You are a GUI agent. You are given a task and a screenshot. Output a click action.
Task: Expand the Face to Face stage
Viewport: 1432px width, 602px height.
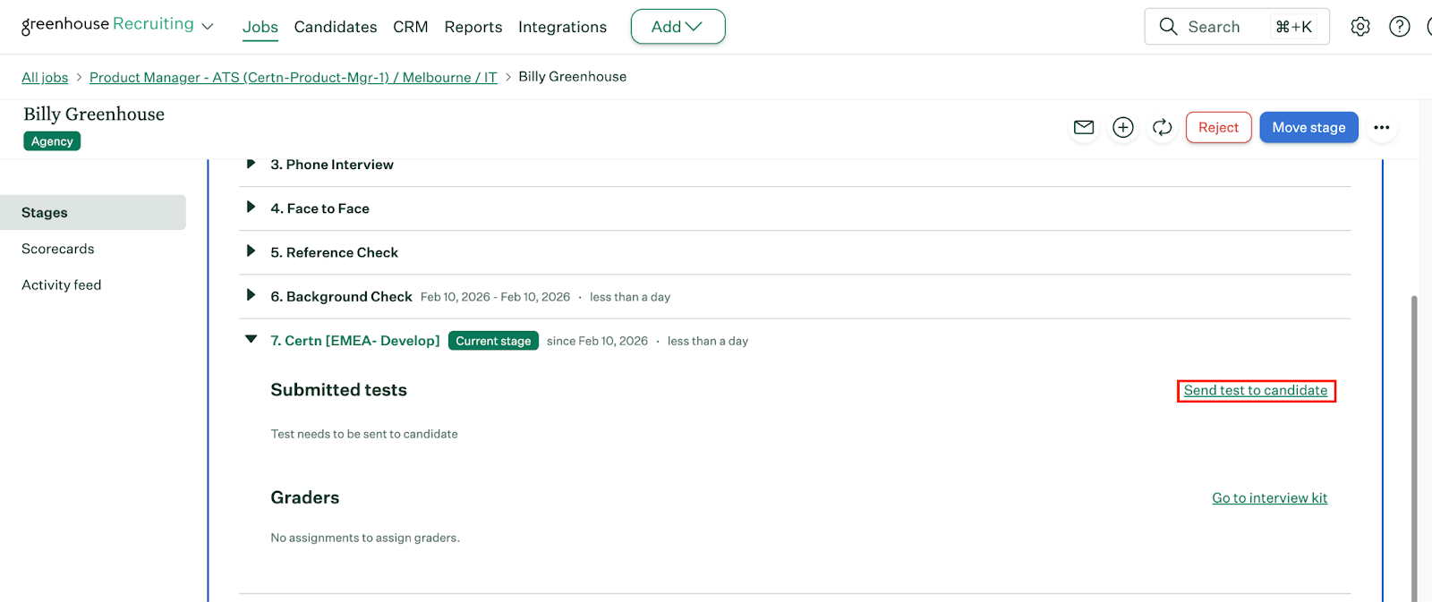(251, 208)
